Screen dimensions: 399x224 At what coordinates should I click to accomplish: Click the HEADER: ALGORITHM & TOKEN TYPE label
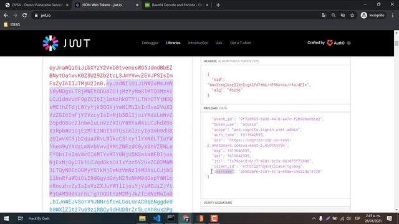click(231, 61)
